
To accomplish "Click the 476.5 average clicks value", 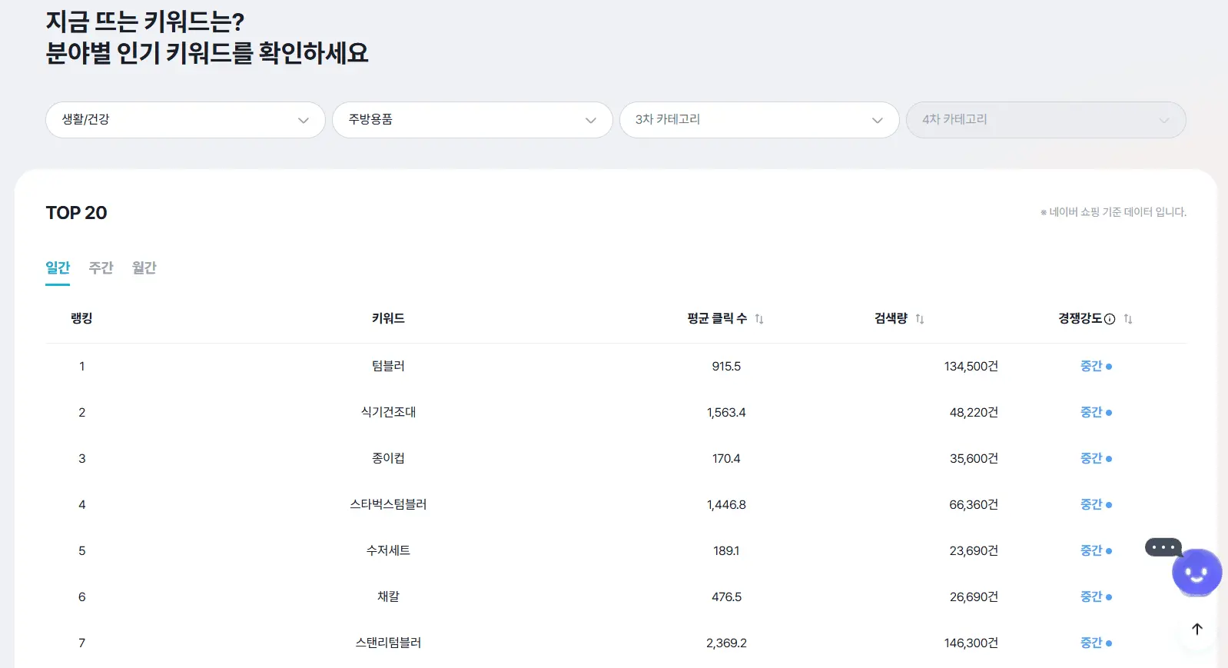I will pyautogui.click(x=726, y=597).
